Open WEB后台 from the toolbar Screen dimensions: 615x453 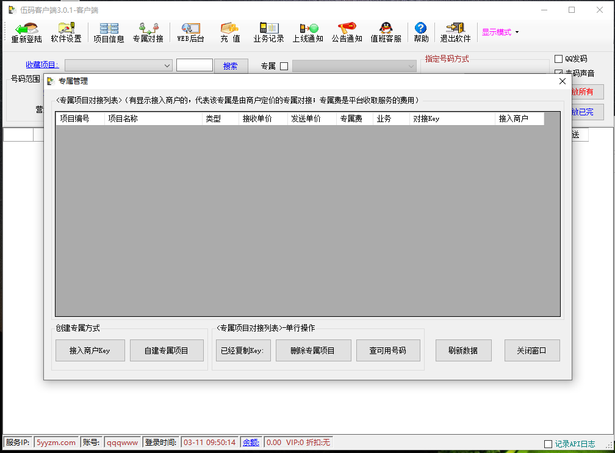click(x=190, y=32)
